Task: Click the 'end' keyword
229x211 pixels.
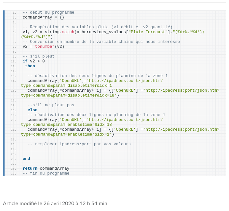Action: [26, 159]
